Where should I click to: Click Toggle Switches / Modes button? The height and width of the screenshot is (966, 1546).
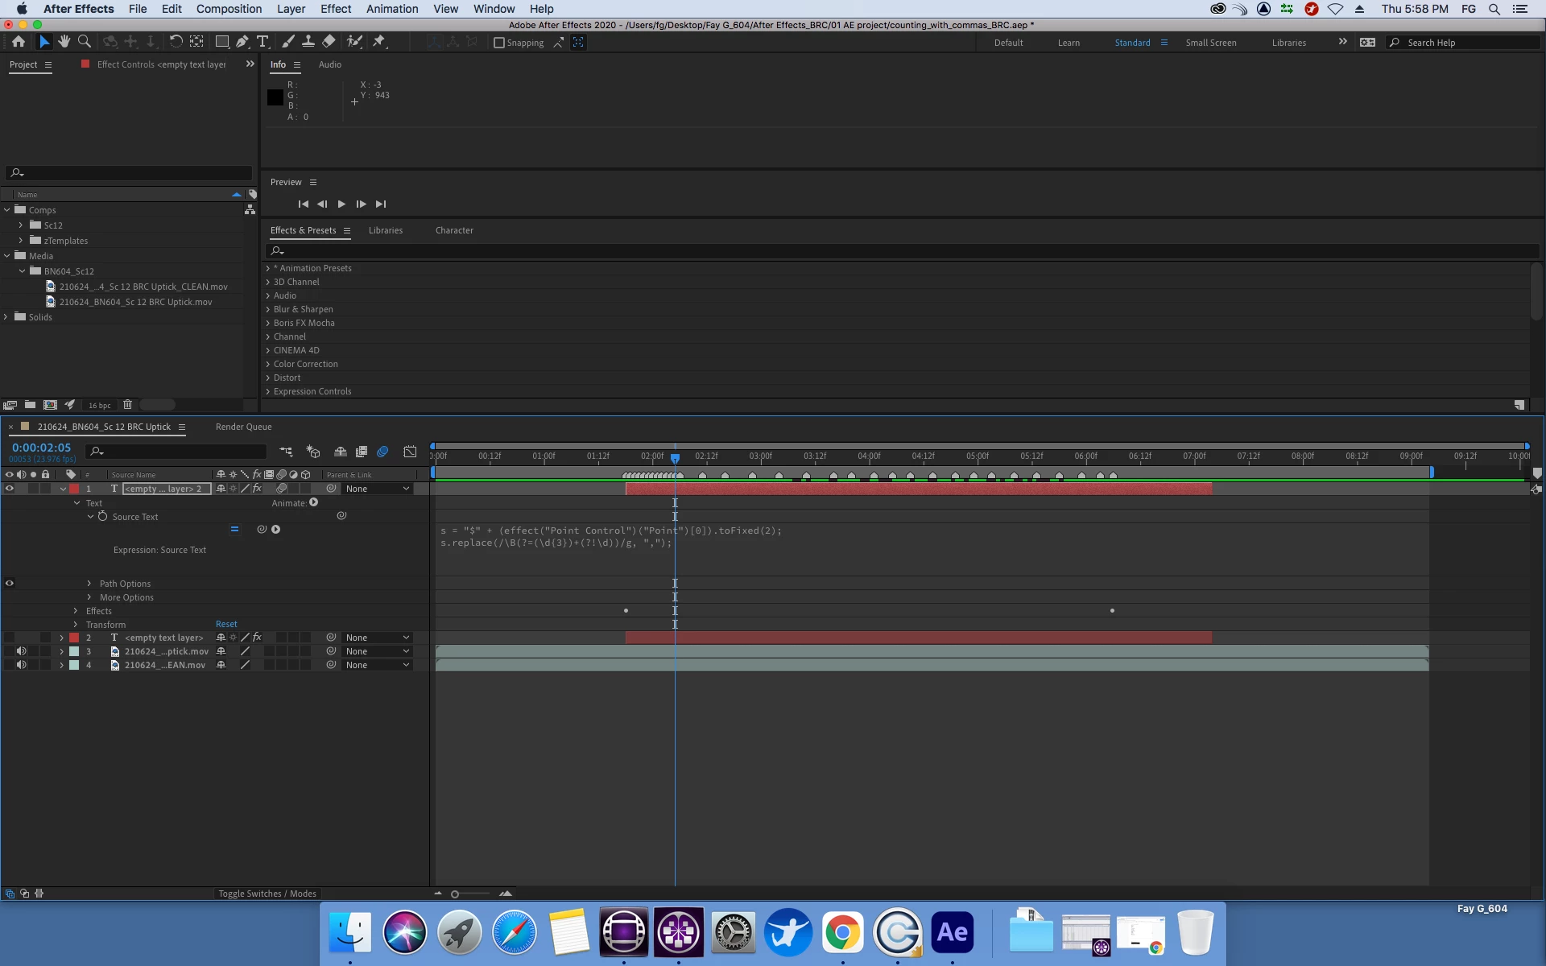point(267,894)
